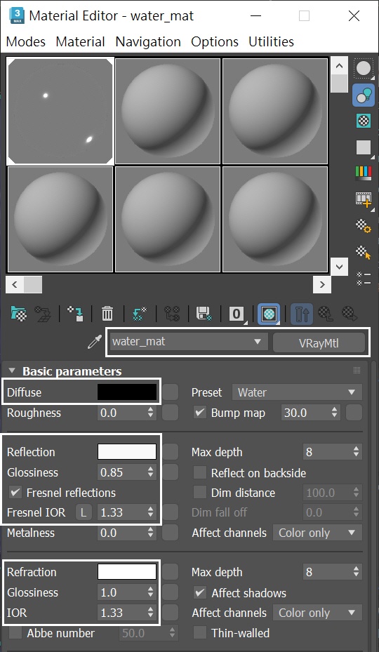Enable the Abbe number checkbox

[x=15, y=633]
